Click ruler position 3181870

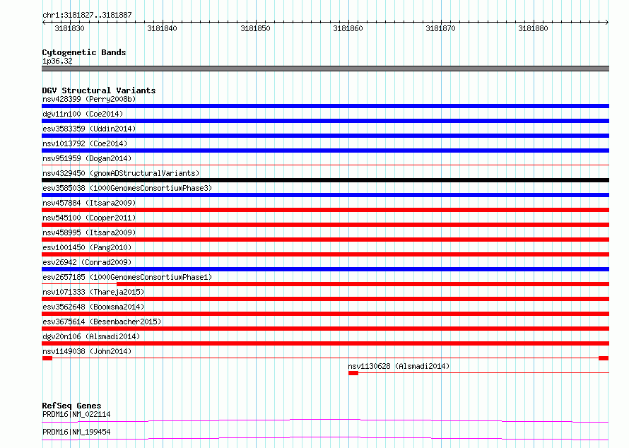(440, 28)
